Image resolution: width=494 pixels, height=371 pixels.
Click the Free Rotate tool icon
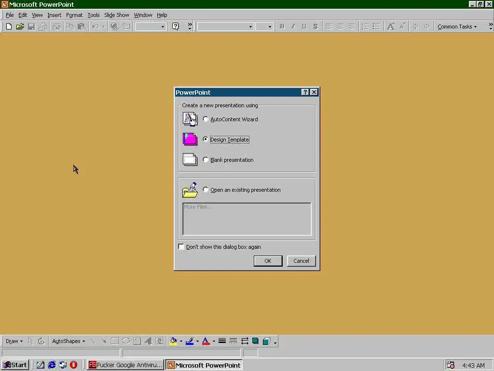[41, 341]
